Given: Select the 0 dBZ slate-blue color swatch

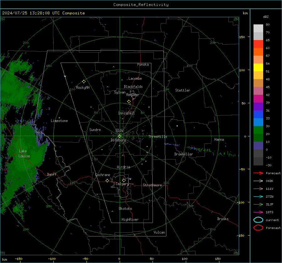Looking at the screenshot, I should pyautogui.click(x=258, y=145).
